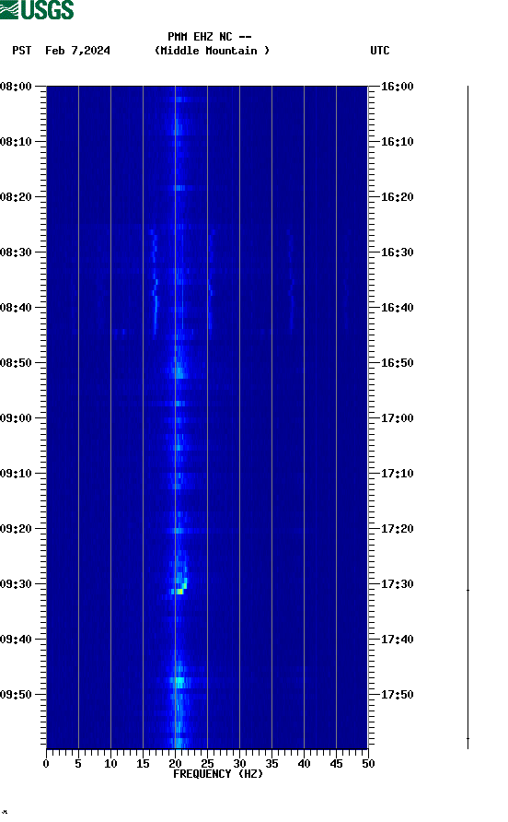Click the 30 Hz frequency axis label
Image resolution: width=508 pixels, height=822 pixels.
239,764
